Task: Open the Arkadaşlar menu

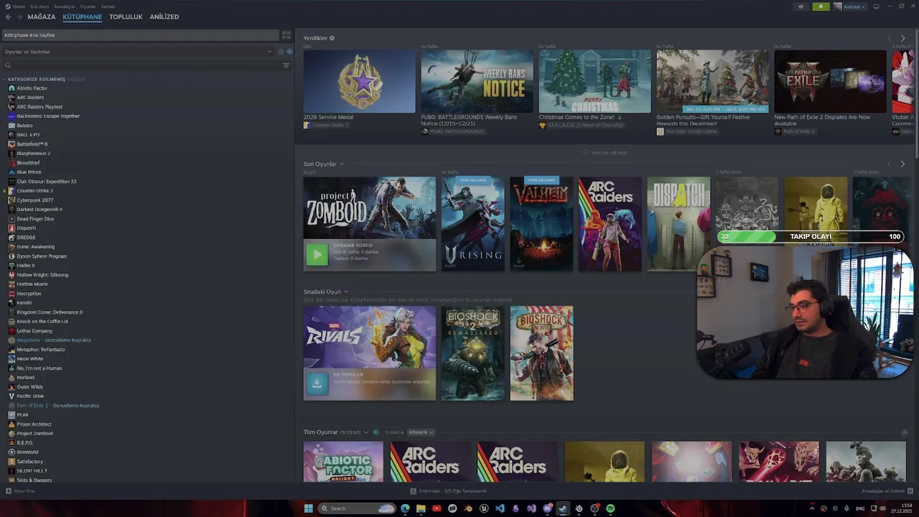Action: coord(64,6)
